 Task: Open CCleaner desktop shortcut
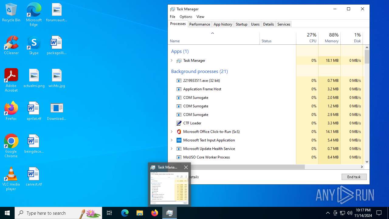coord(11,46)
